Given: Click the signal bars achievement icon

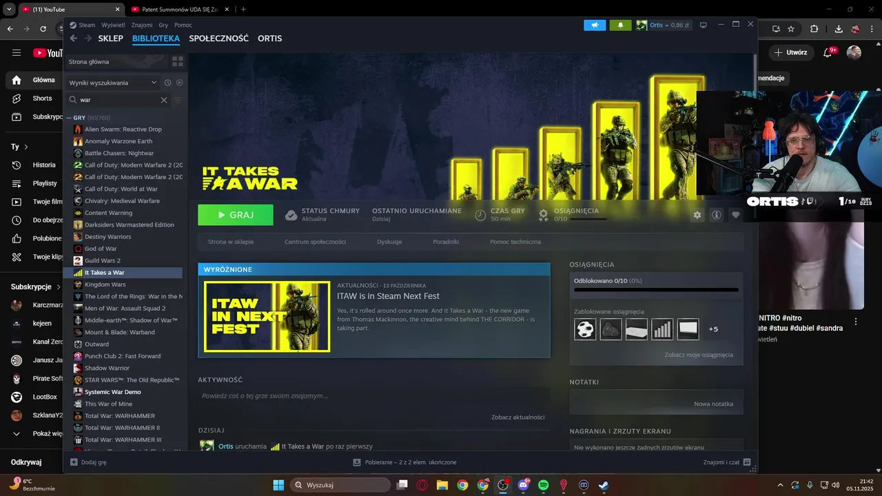Looking at the screenshot, I should 662,329.
